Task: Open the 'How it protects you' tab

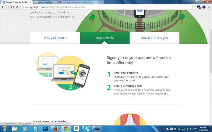Action: (x=155, y=38)
